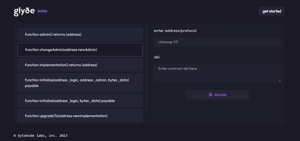Select function changeAdmin(address newAdmin)
The height and width of the screenshot is (141, 300).
coord(80,50)
